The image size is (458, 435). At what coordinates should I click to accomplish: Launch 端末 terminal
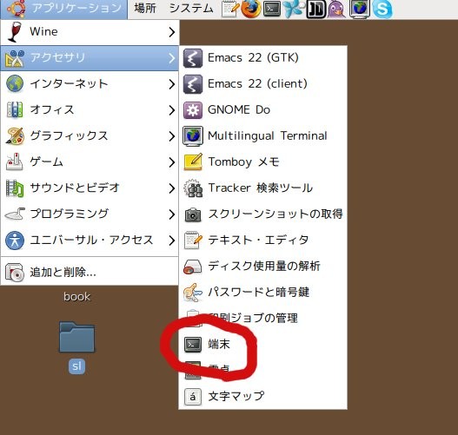click(x=262, y=344)
